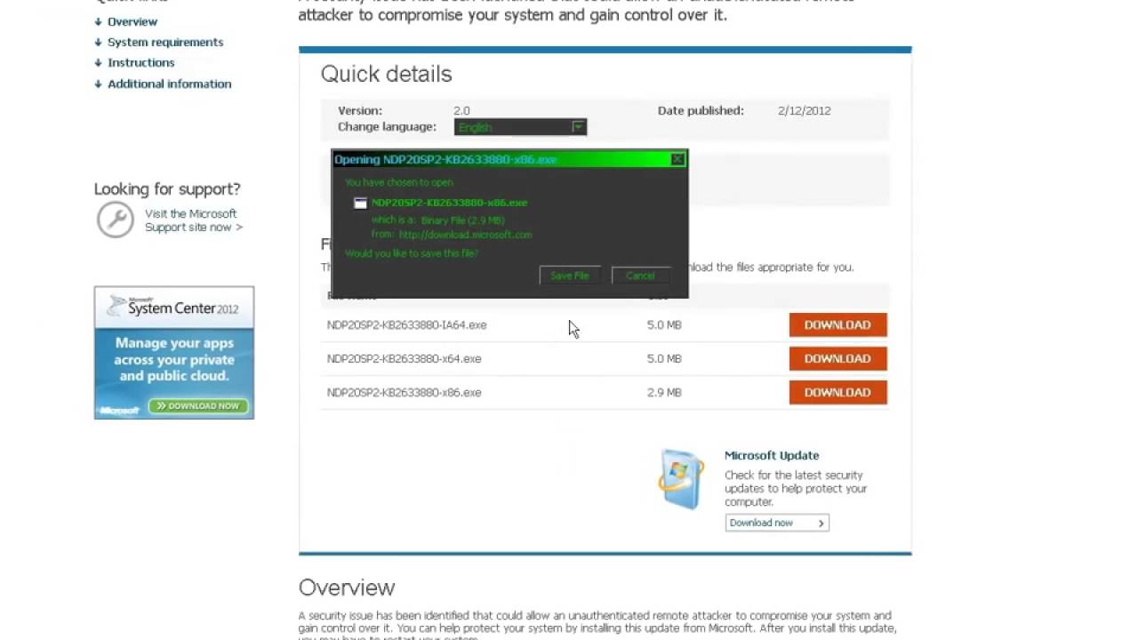Click the System Center 2012 ad banner
Image resolution: width=1138 pixels, height=640 pixels.
174,353
